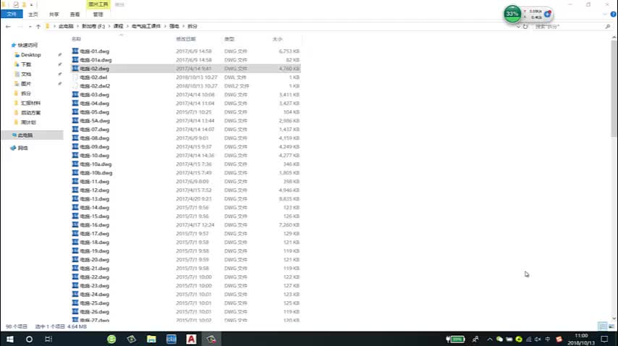This screenshot has height=346, width=618.
Task: Open 图片 in the navigation pane
Action: pos(26,83)
